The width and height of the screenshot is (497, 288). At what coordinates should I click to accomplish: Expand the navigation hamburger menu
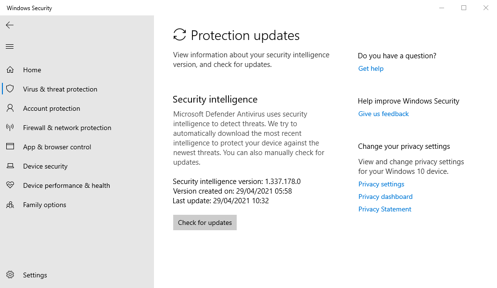pyautogui.click(x=9, y=46)
